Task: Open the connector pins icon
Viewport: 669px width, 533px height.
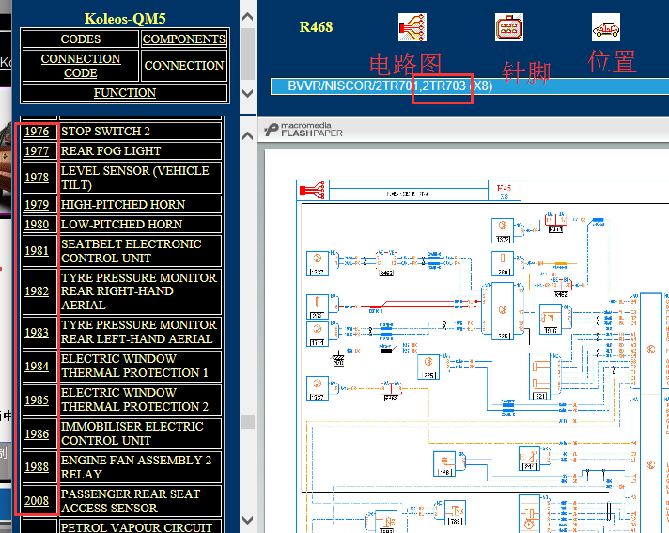Action: [509, 27]
